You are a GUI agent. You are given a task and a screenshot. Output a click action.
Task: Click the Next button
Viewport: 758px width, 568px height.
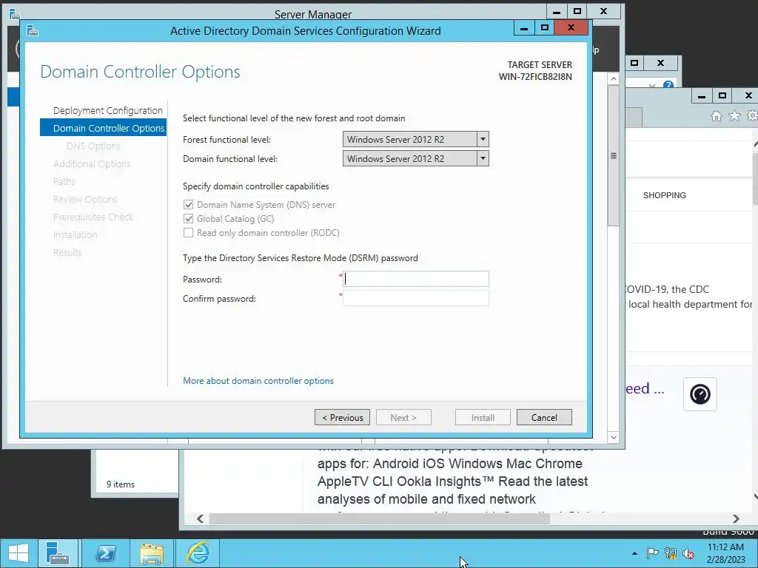point(403,417)
